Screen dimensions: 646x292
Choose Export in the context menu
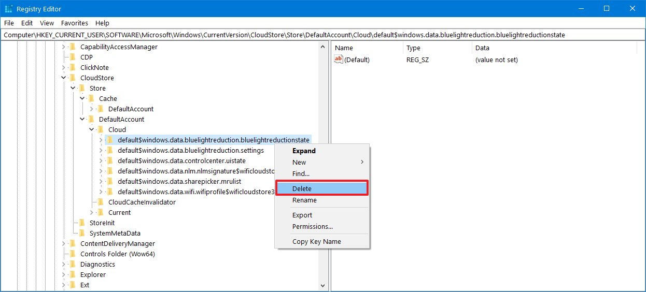(322, 215)
